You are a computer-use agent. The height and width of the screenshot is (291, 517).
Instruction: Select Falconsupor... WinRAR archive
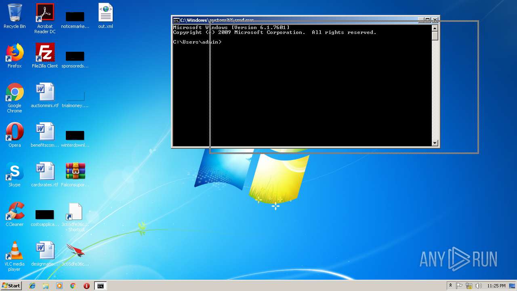(75, 175)
